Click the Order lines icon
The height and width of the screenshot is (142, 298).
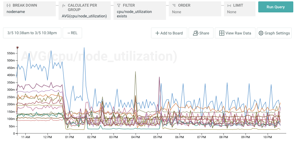174,6
